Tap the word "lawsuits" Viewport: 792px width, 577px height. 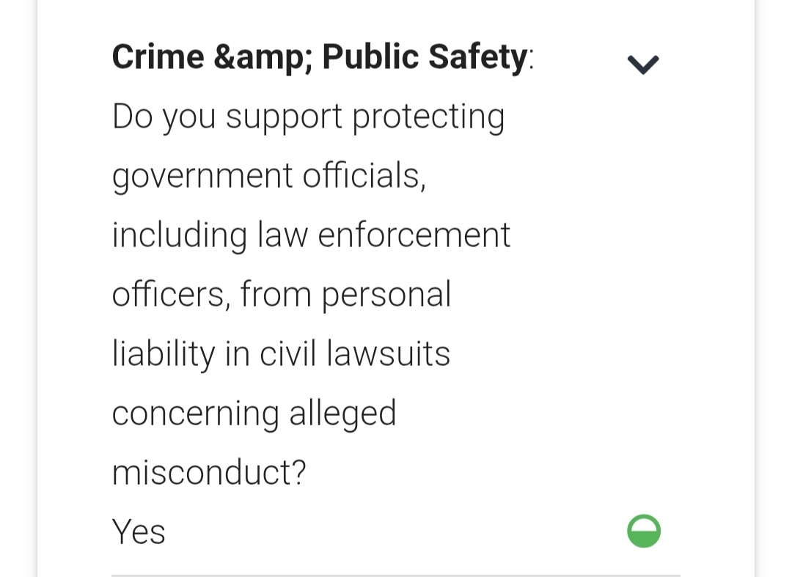coord(389,354)
